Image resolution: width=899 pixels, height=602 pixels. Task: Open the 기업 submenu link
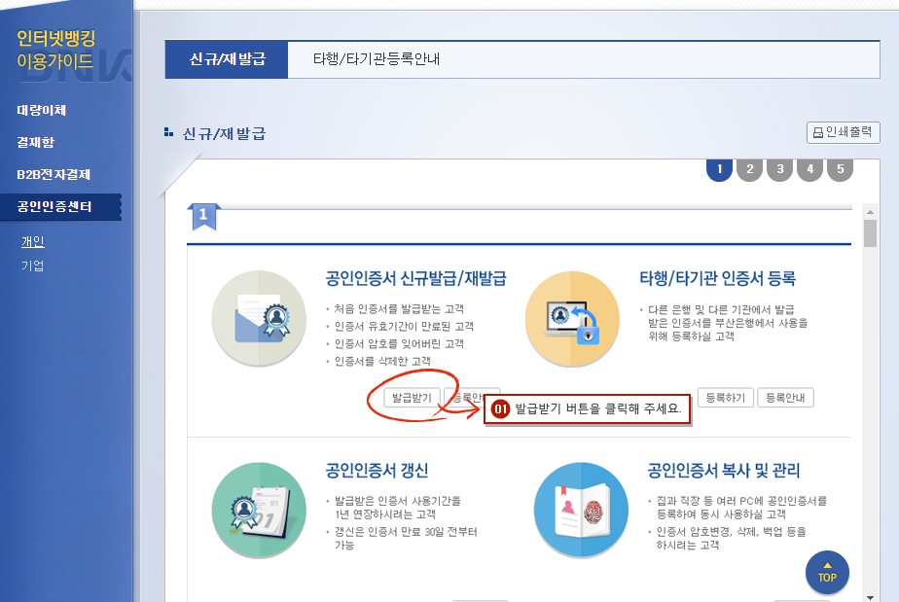[x=33, y=266]
